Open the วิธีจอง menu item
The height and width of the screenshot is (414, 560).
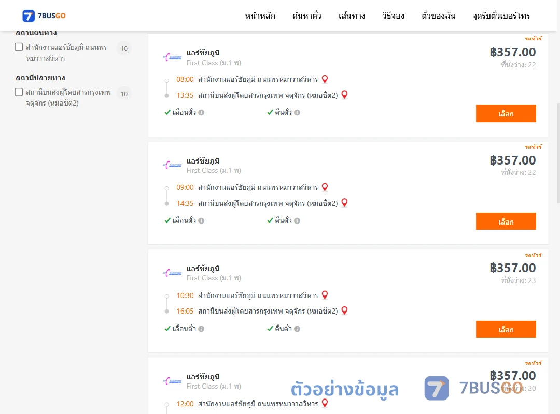(x=393, y=16)
